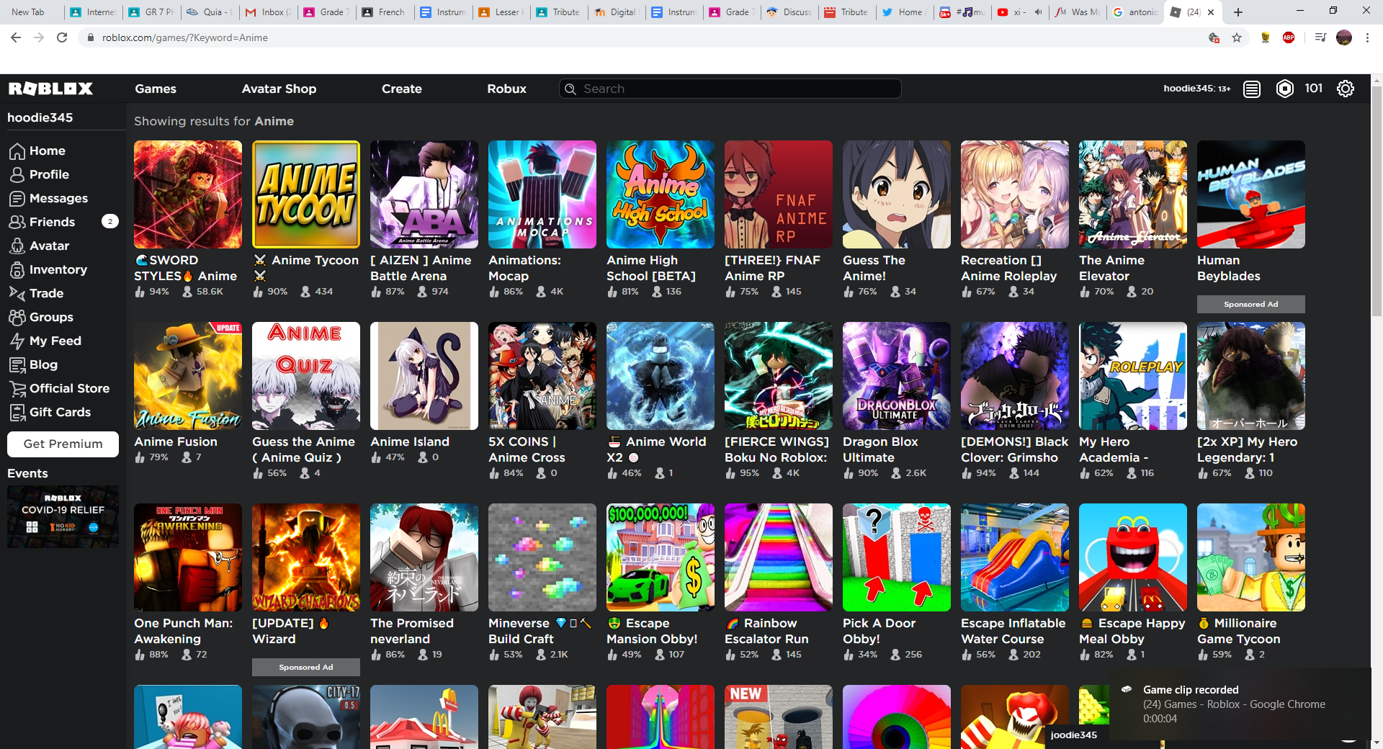Bookmark this page with the star icon
This screenshot has width=1383, height=749.
click(1237, 37)
